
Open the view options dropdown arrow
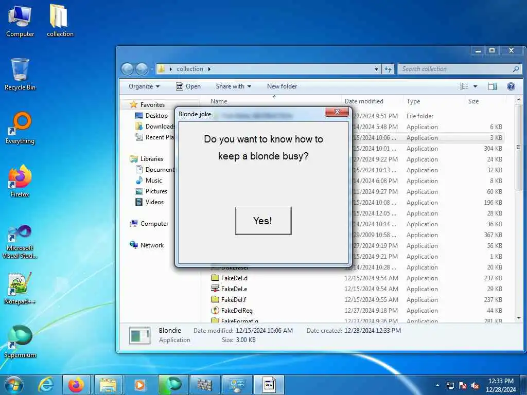[x=475, y=86]
